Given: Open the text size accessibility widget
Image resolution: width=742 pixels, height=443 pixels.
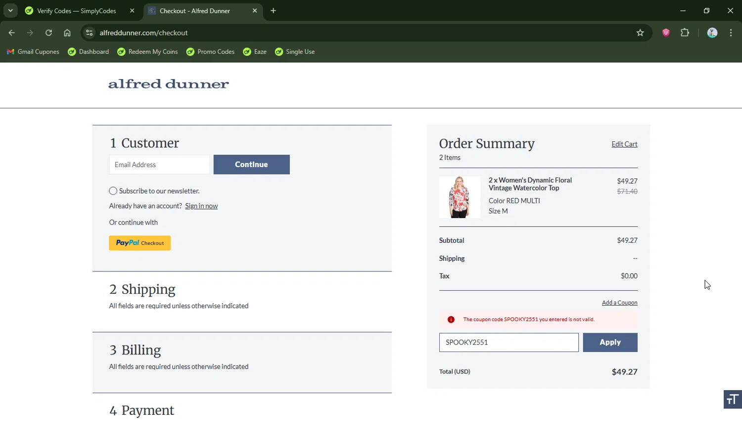Looking at the screenshot, I should point(733,399).
